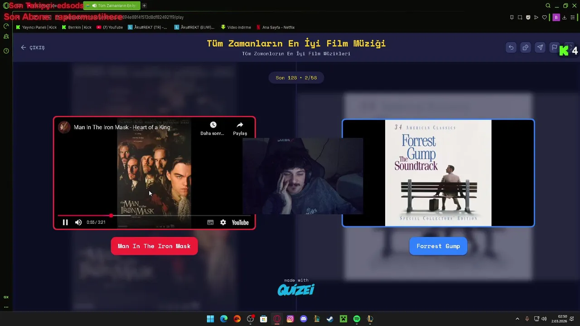Viewport: 580px width, 326px height.
Task: Open 'Man In The Iron Mask - Heart of a King' title
Action: (122, 127)
